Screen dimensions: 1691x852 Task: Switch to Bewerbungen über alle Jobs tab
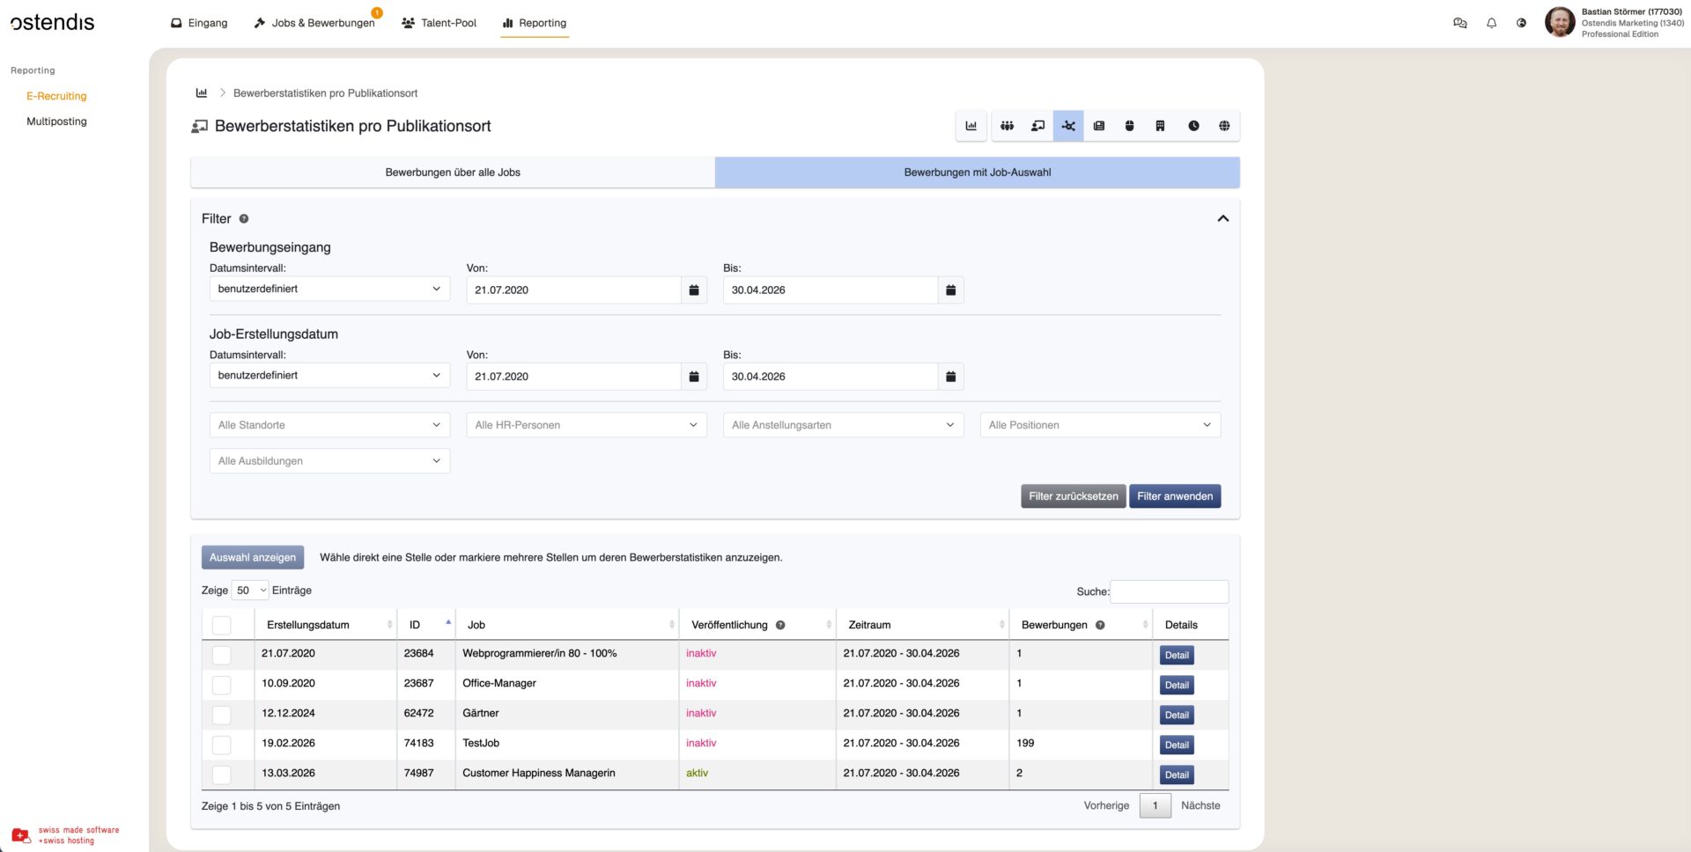point(453,173)
